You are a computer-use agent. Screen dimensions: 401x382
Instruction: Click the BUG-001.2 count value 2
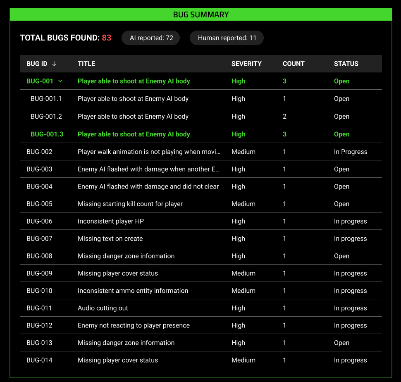284,116
